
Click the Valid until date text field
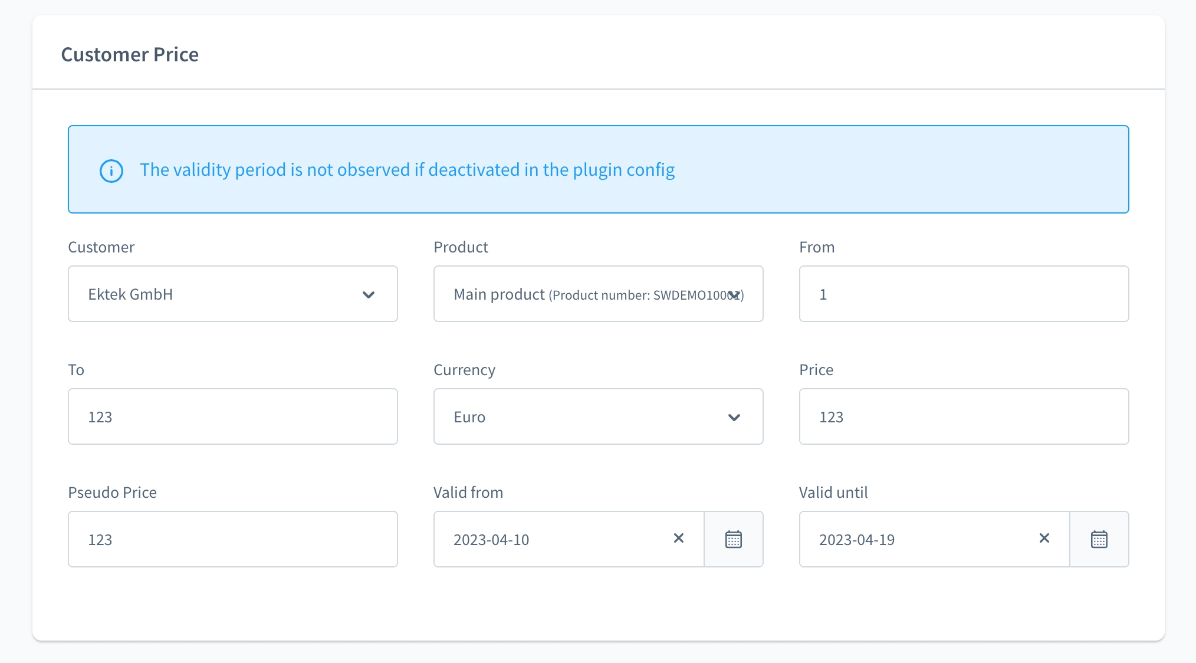click(920, 540)
